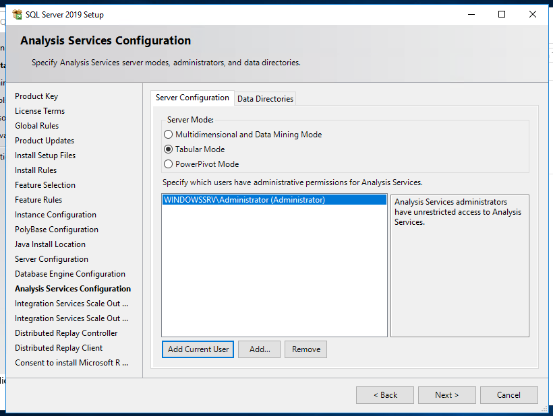Viewport: 553px width, 416px height.
Task: Switch to the Data Directories tab
Action: (265, 99)
